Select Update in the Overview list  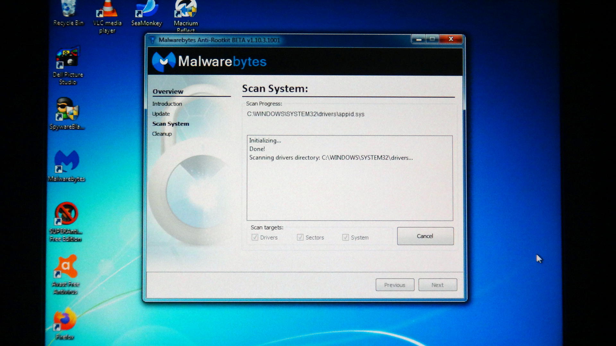[161, 114]
